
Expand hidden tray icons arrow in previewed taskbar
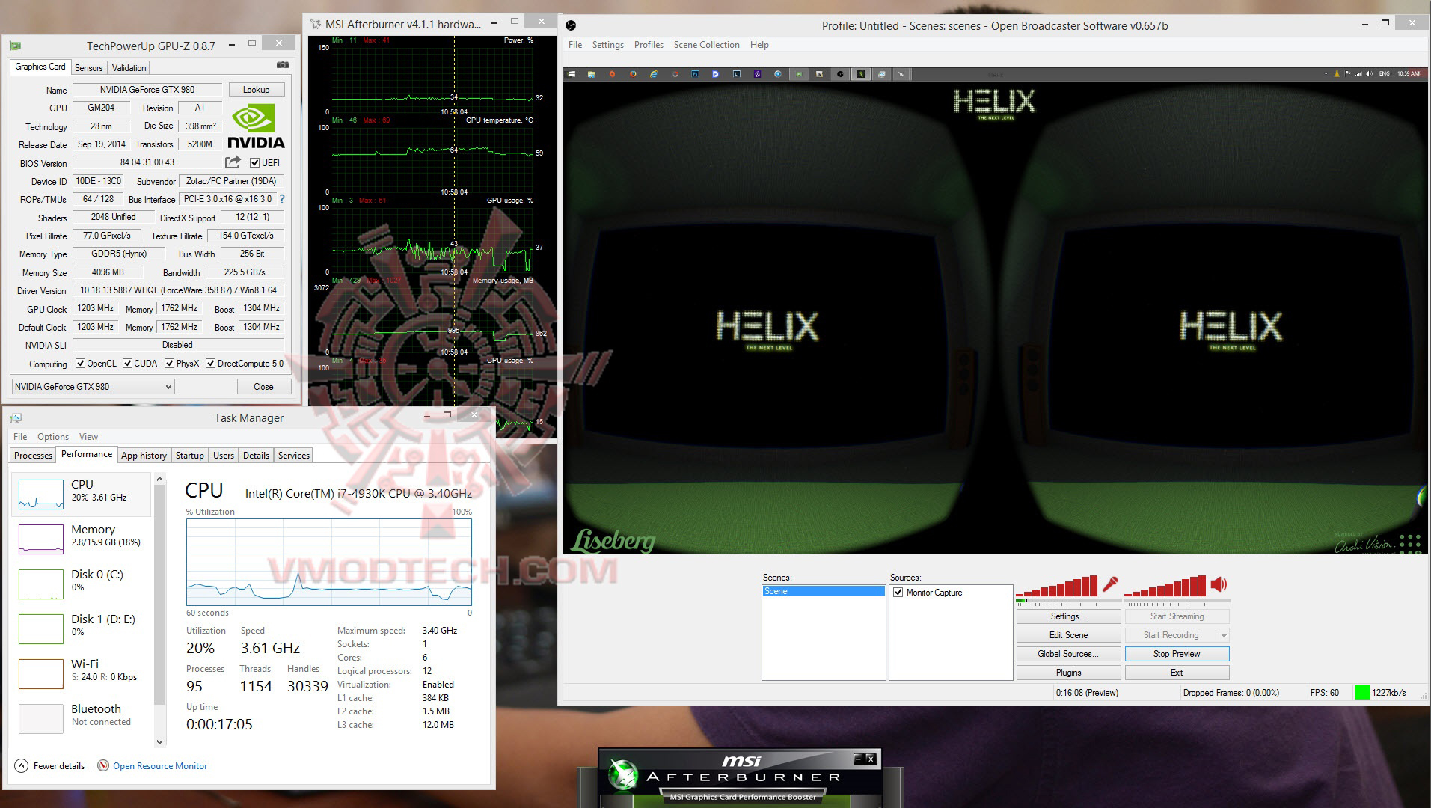(x=1326, y=74)
